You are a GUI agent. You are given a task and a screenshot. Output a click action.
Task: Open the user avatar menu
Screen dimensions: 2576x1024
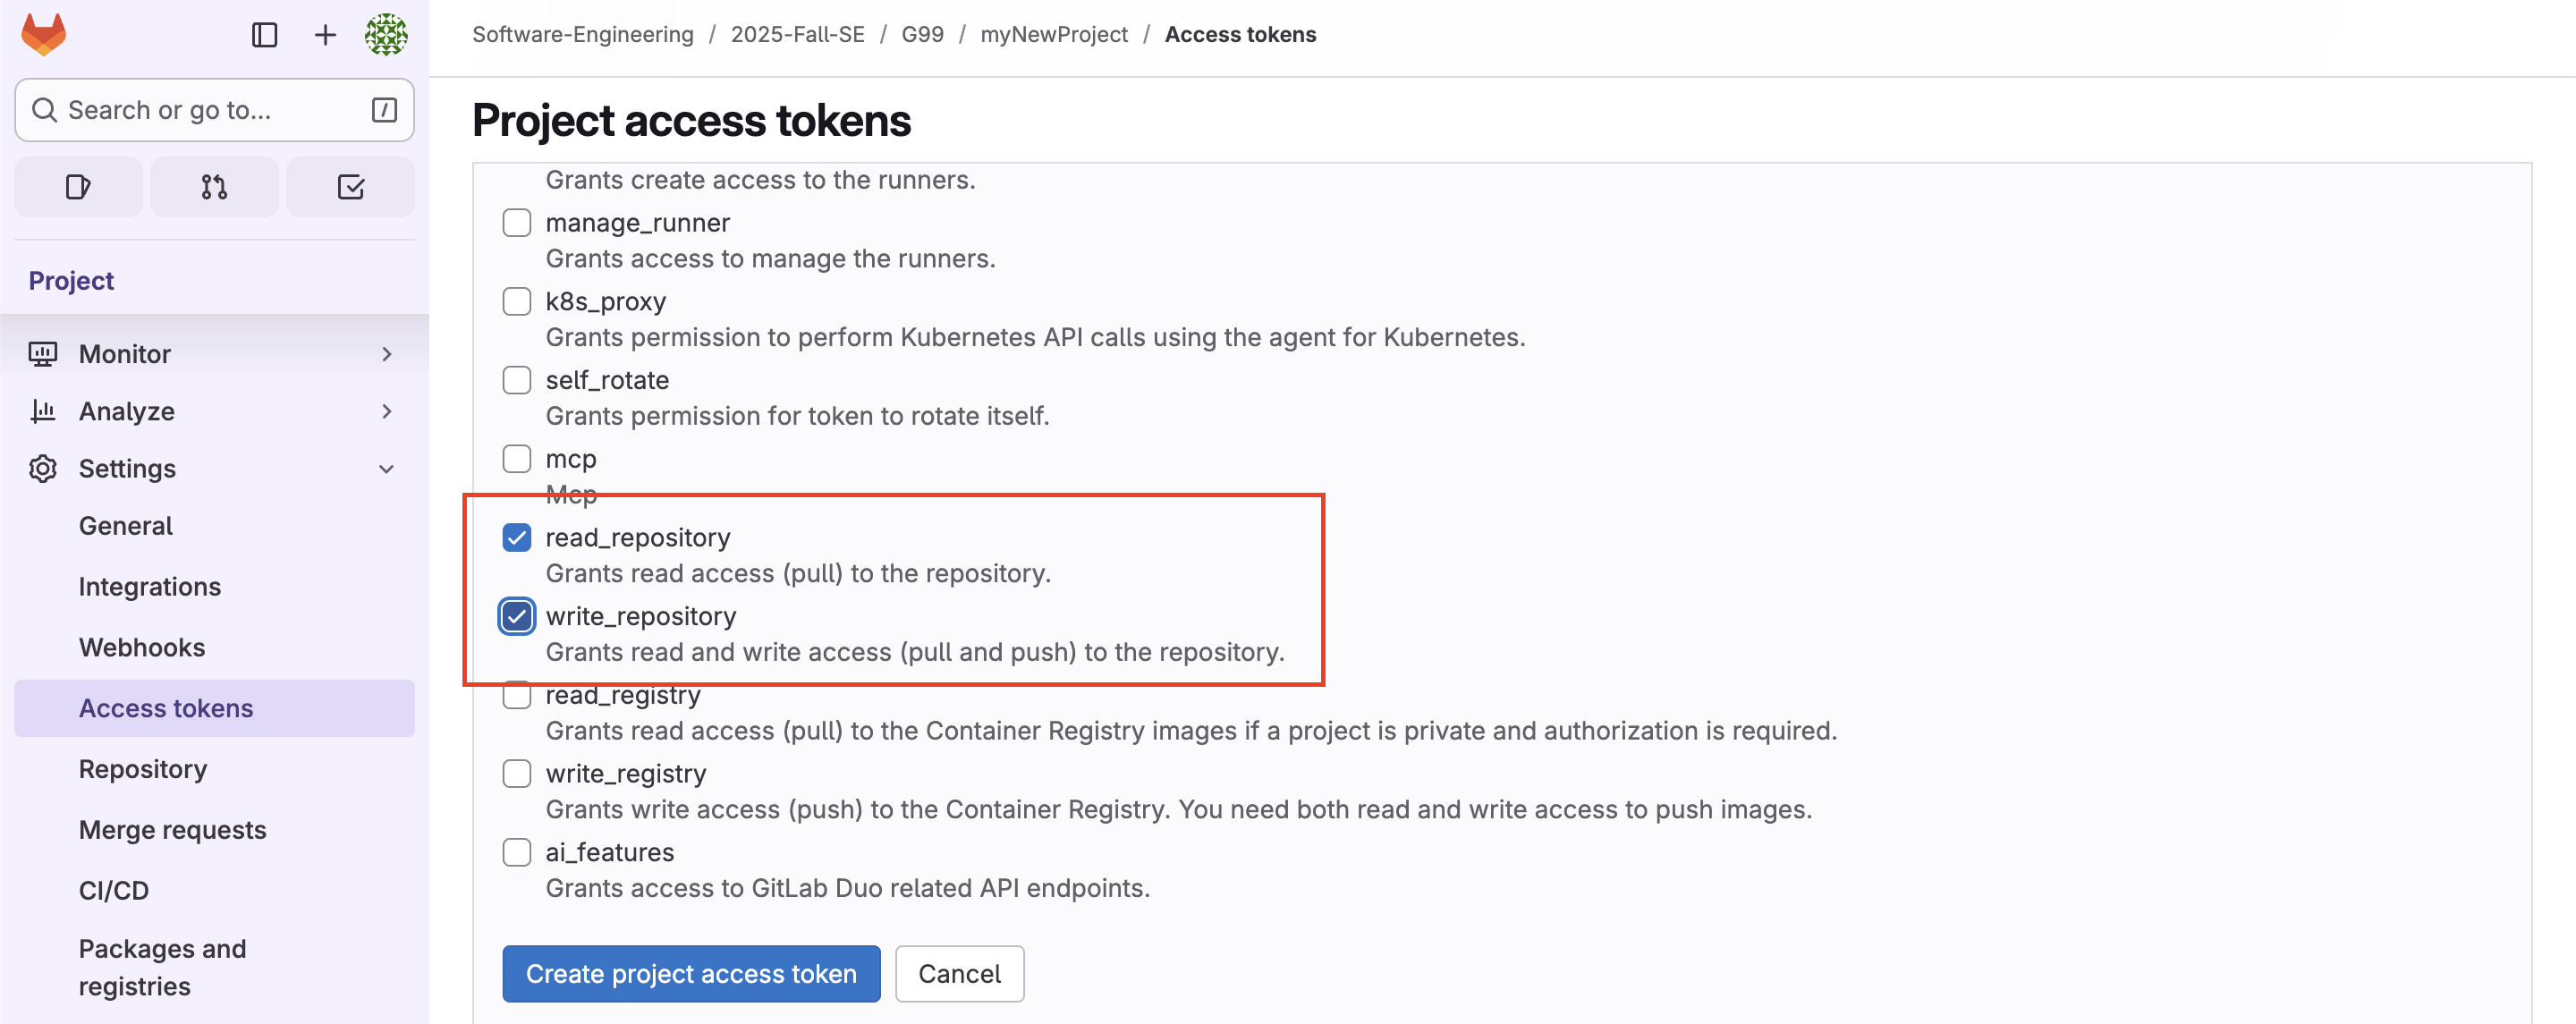pos(386,35)
